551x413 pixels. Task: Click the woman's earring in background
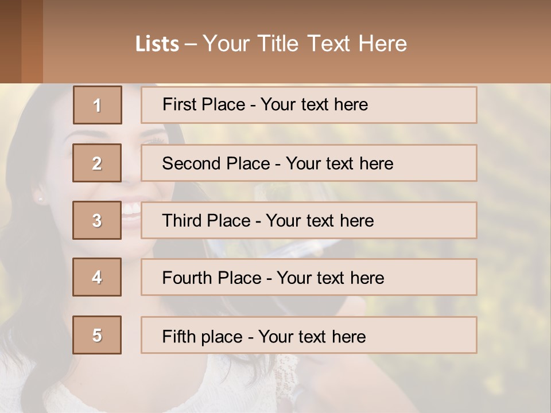point(40,199)
